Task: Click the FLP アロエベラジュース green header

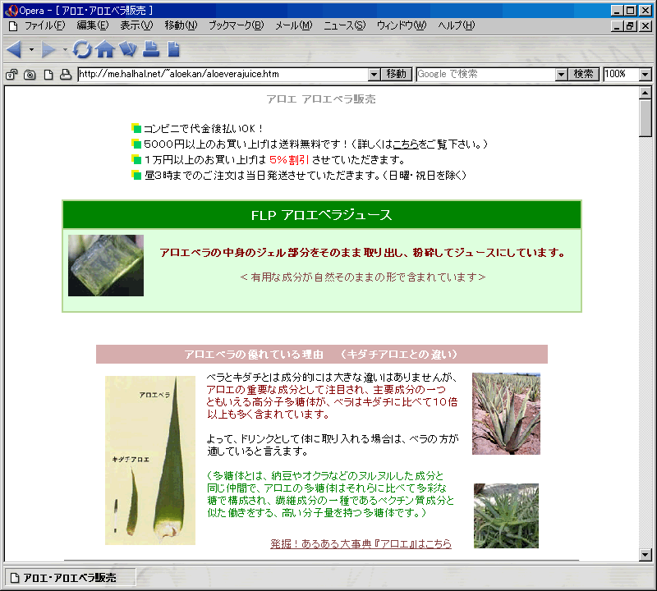Action: point(322,215)
